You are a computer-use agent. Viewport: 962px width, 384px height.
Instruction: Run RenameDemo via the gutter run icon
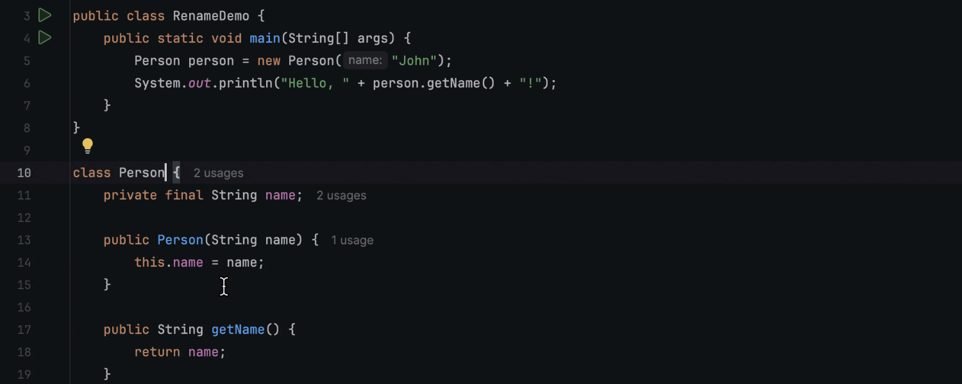44,15
